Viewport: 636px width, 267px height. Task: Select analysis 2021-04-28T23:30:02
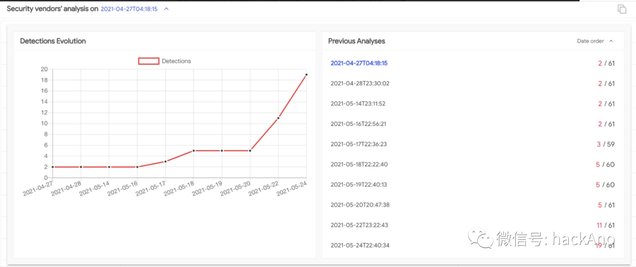[x=360, y=84]
